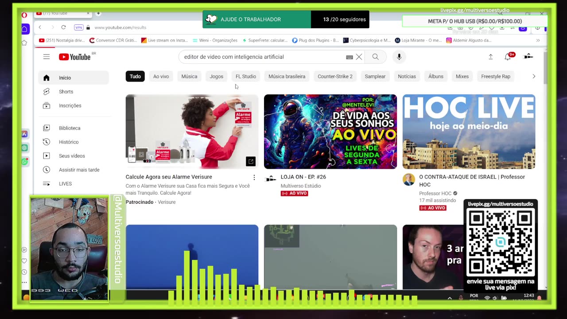
Task: Open title Calcule Agora seu Alarme Verisure
Action: coord(169,177)
